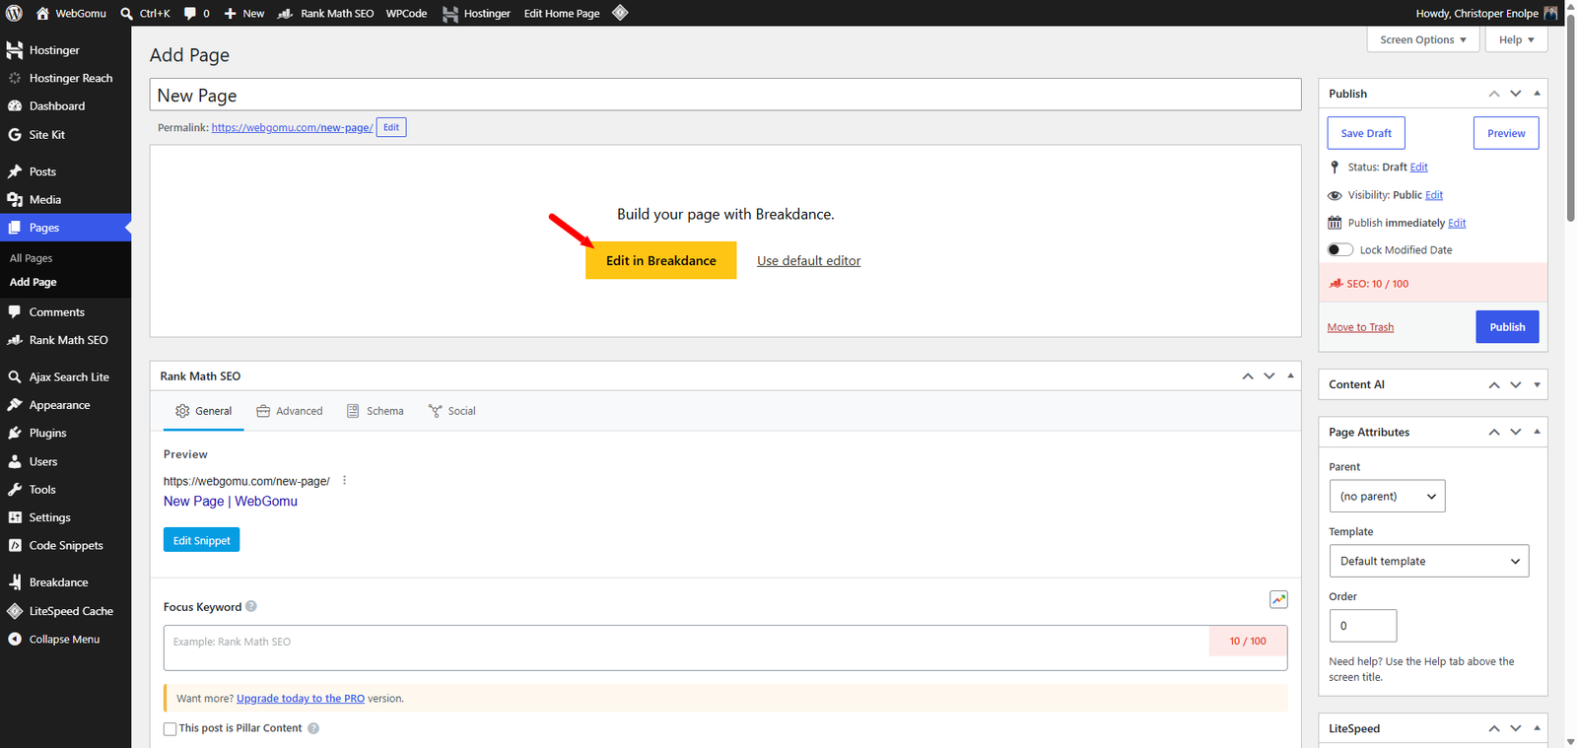The height and width of the screenshot is (748, 1577).
Task: Click the Collapse Menu arrow icon
Action: 15,640
